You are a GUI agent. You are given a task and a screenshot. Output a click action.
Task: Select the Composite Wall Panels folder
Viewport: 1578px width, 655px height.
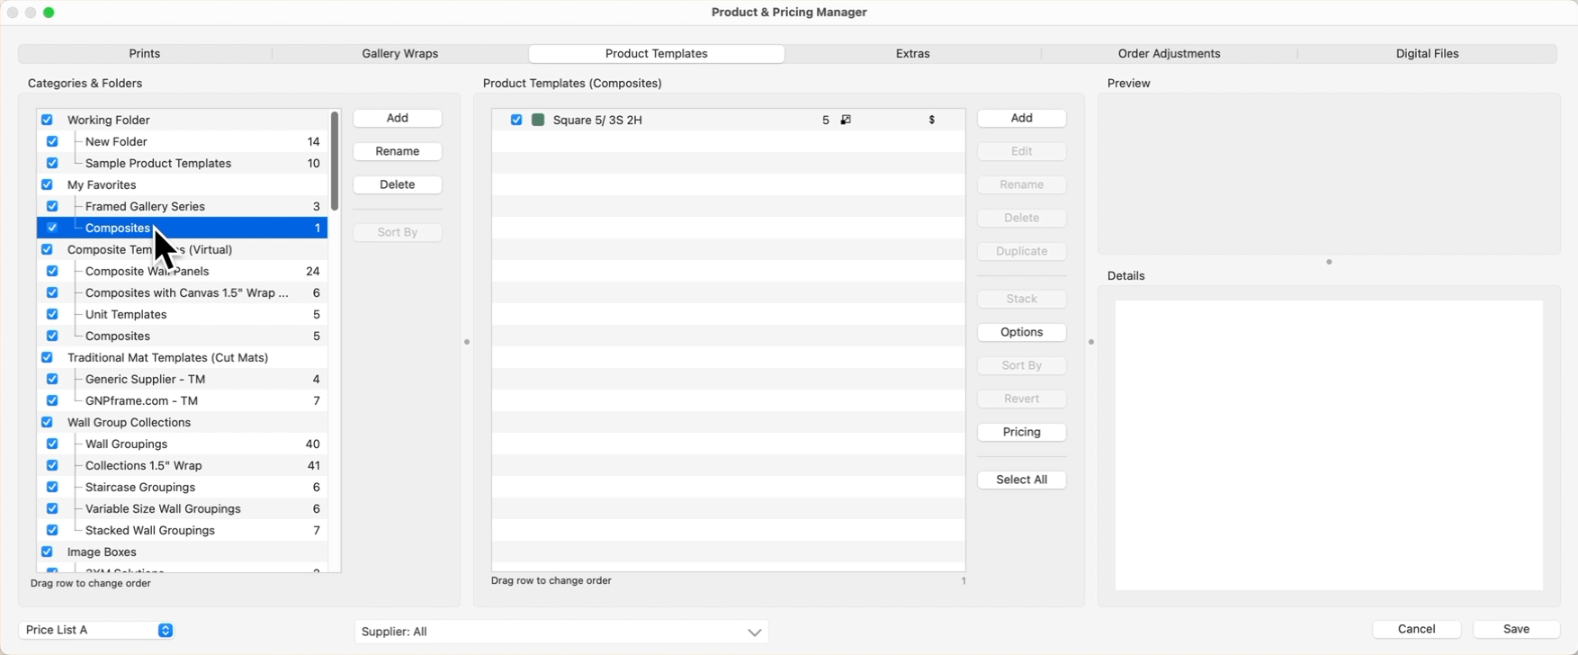(x=148, y=271)
